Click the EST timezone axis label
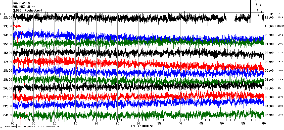The width and height of the screenshot is (284, 130). point(3,14)
